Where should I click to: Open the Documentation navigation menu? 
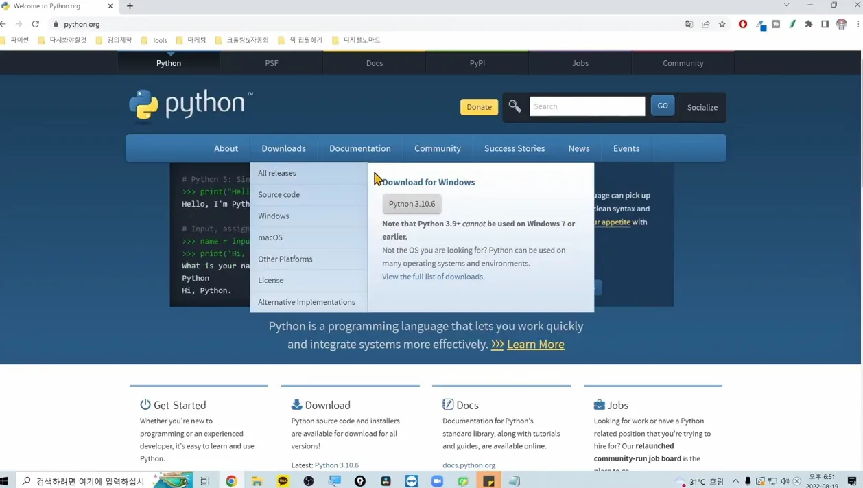pos(360,148)
